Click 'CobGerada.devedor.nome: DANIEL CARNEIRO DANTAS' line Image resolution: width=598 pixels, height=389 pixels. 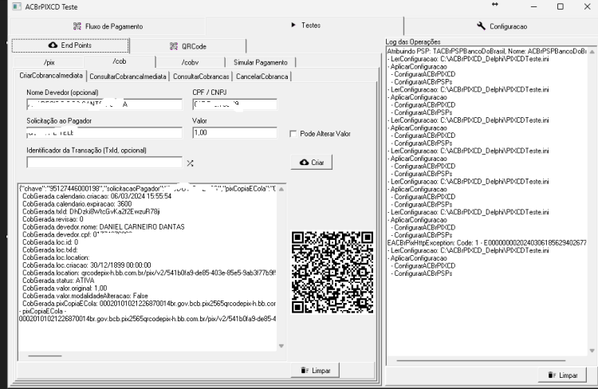104,227
